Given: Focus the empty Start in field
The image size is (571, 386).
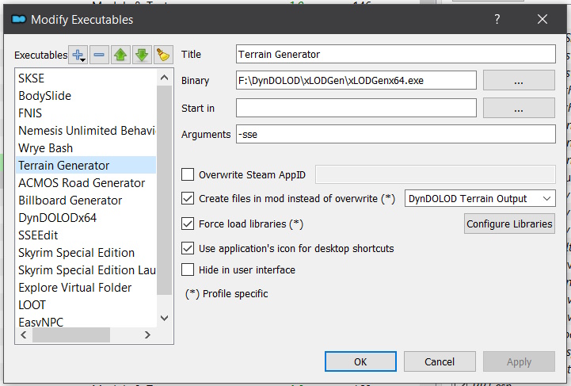Looking at the screenshot, I should [356, 108].
